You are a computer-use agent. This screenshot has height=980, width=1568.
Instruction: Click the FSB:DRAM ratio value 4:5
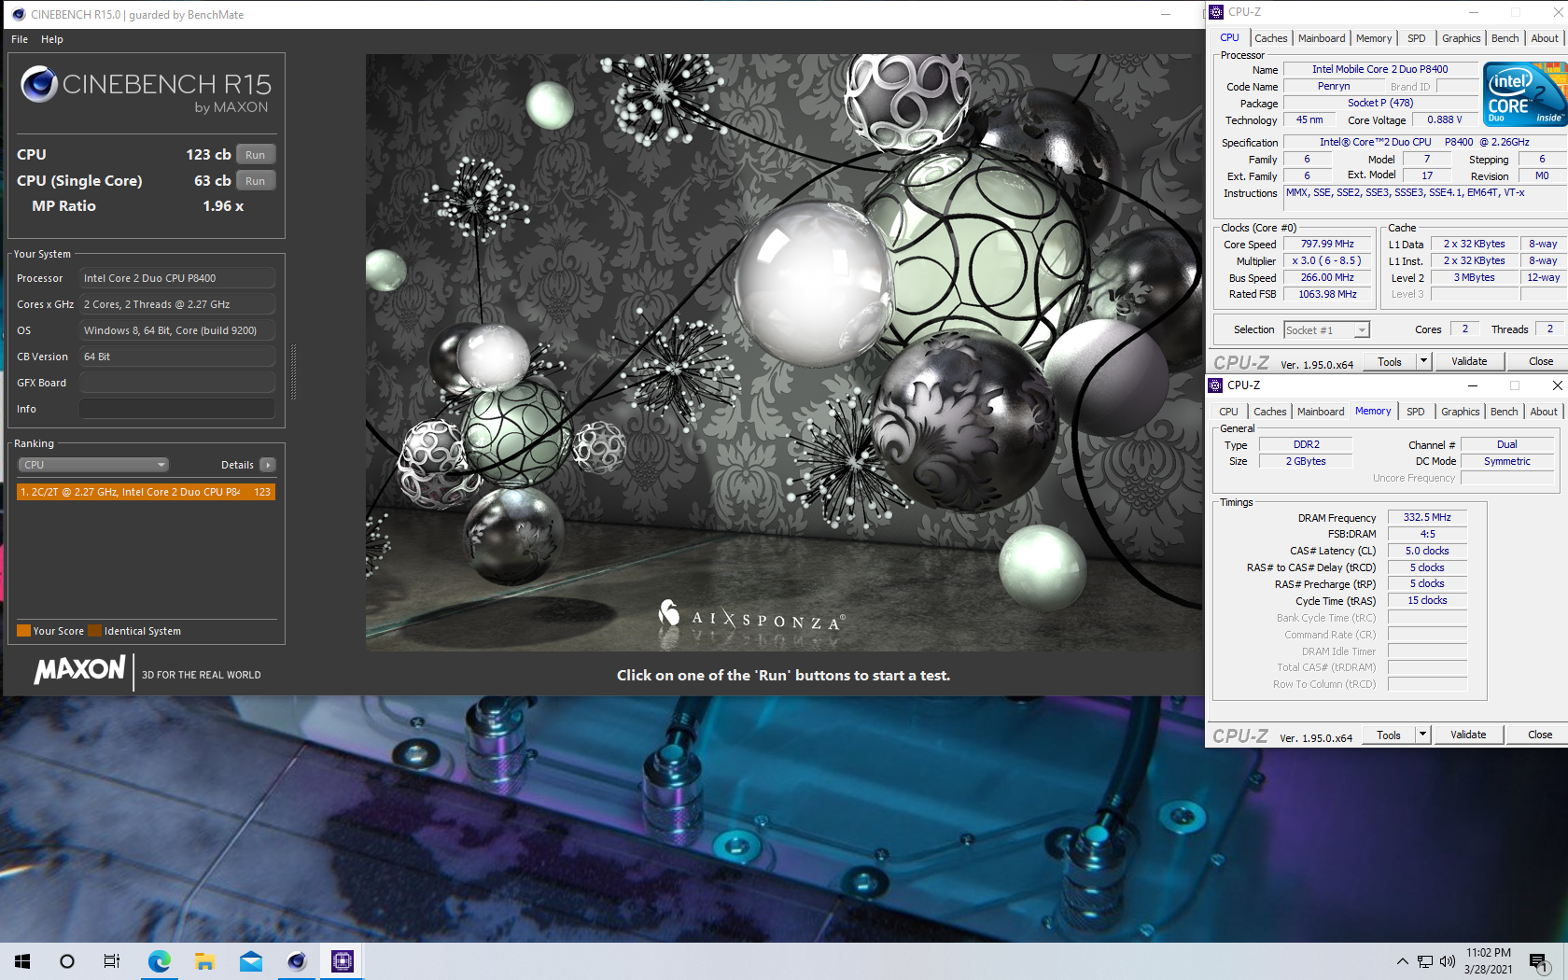[1427, 534]
